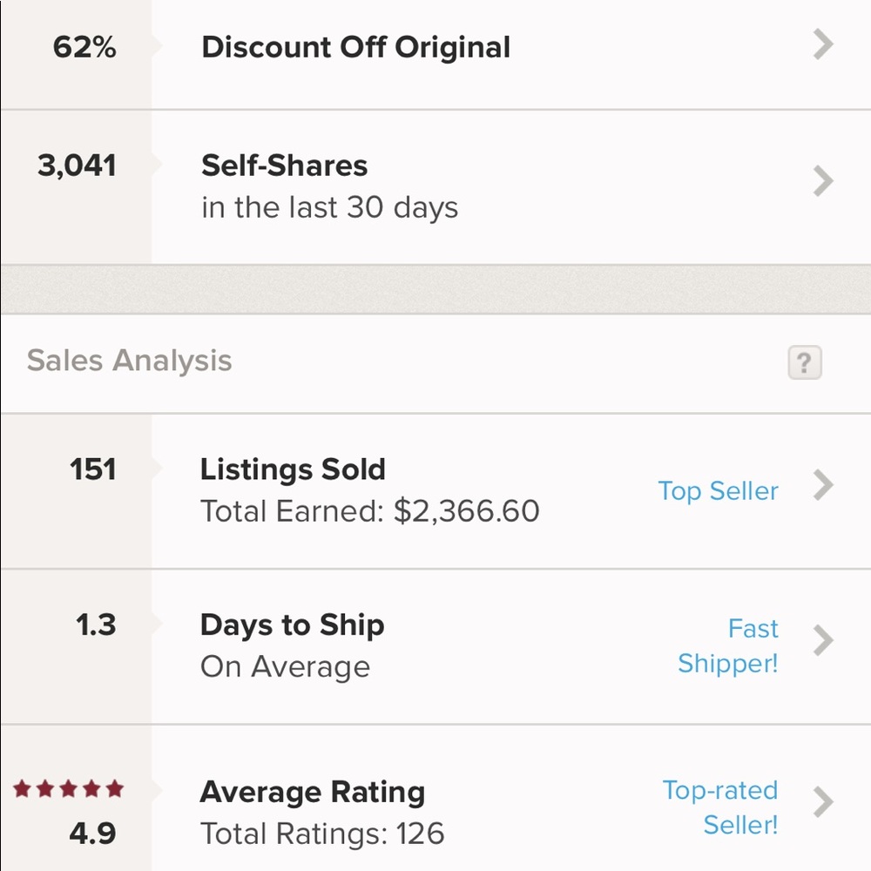The width and height of the screenshot is (871, 871).
Task: Select the Days to Ship title
Action: (x=292, y=625)
